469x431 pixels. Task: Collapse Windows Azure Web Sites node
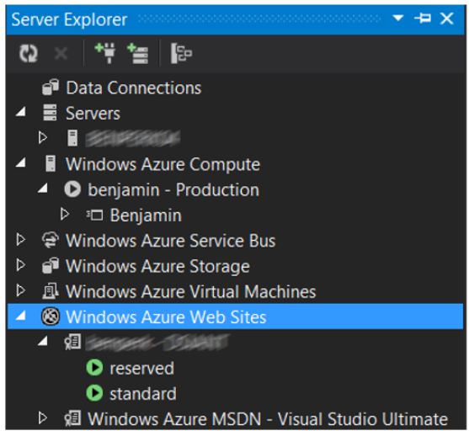21,316
